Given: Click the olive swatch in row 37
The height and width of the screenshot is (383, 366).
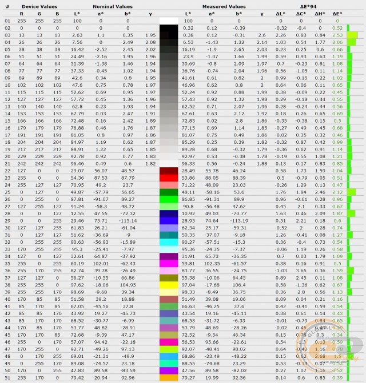Looking at the screenshot, I should click(x=169, y=278).
